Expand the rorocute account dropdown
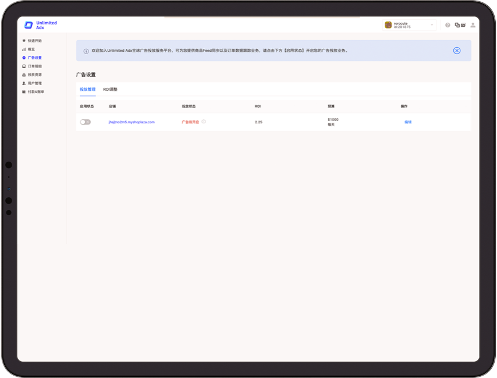497x378 pixels. 432,25
